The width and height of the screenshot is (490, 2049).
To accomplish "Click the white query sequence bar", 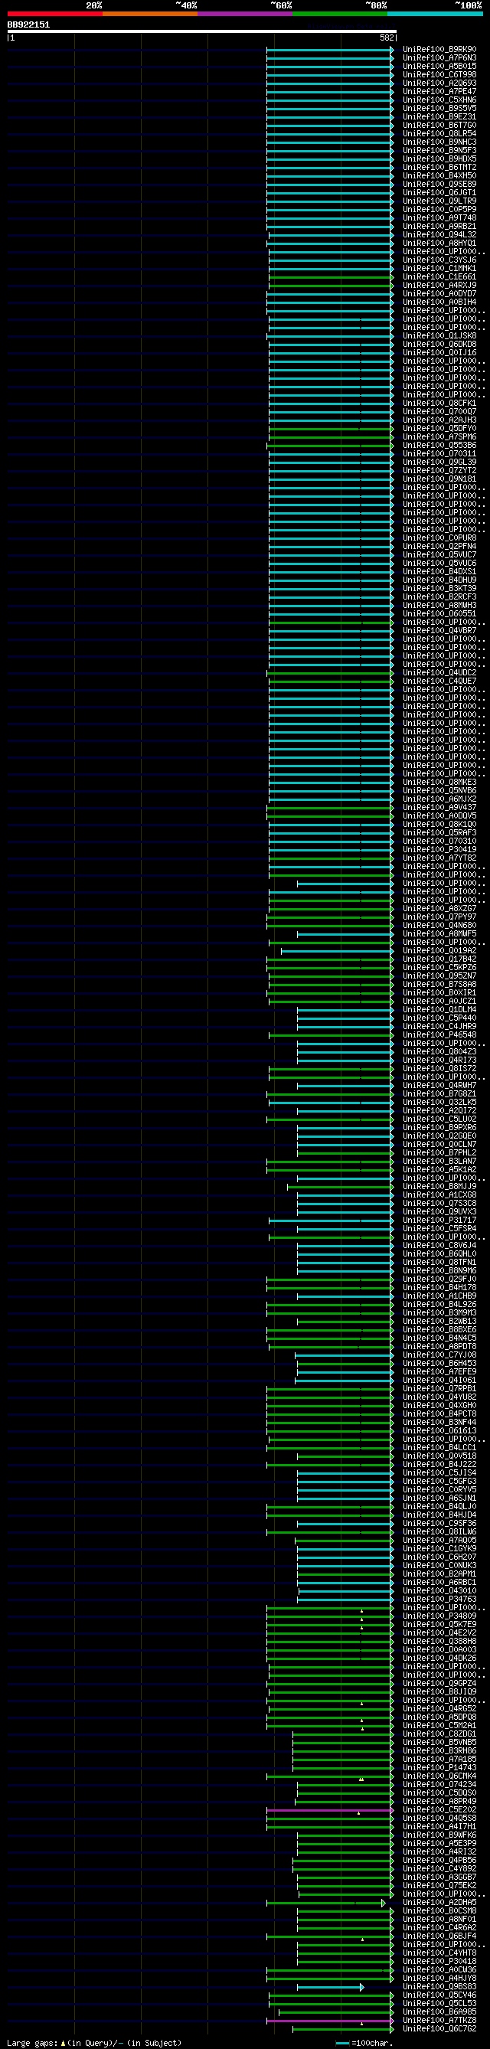I will tap(202, 32).
